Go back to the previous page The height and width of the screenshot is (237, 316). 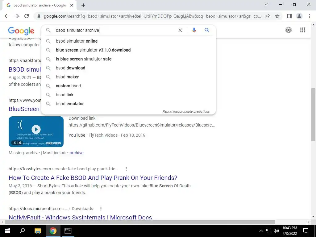(x=7, y=16)
